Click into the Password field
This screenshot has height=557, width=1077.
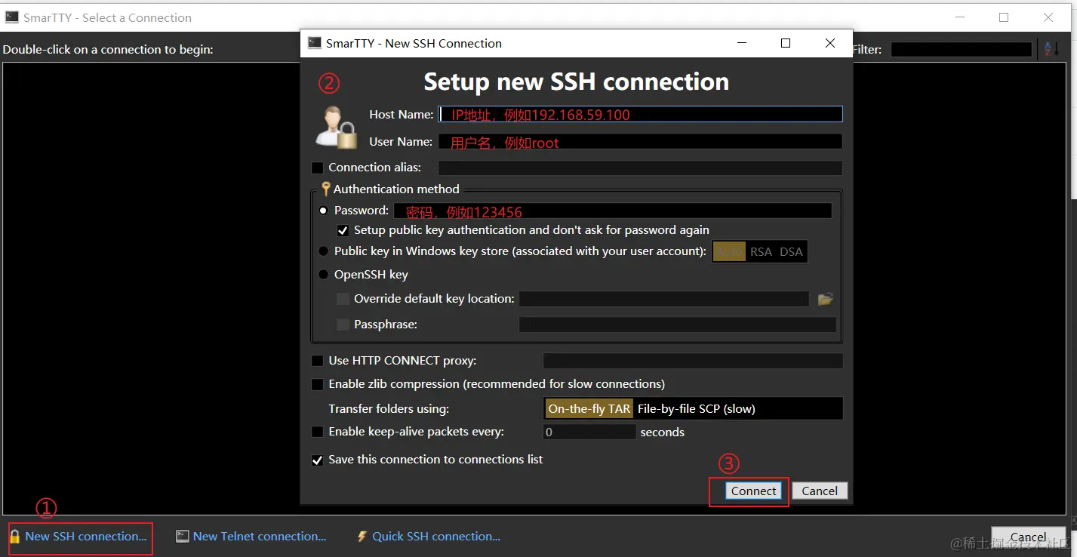click(x=613, y=211)
